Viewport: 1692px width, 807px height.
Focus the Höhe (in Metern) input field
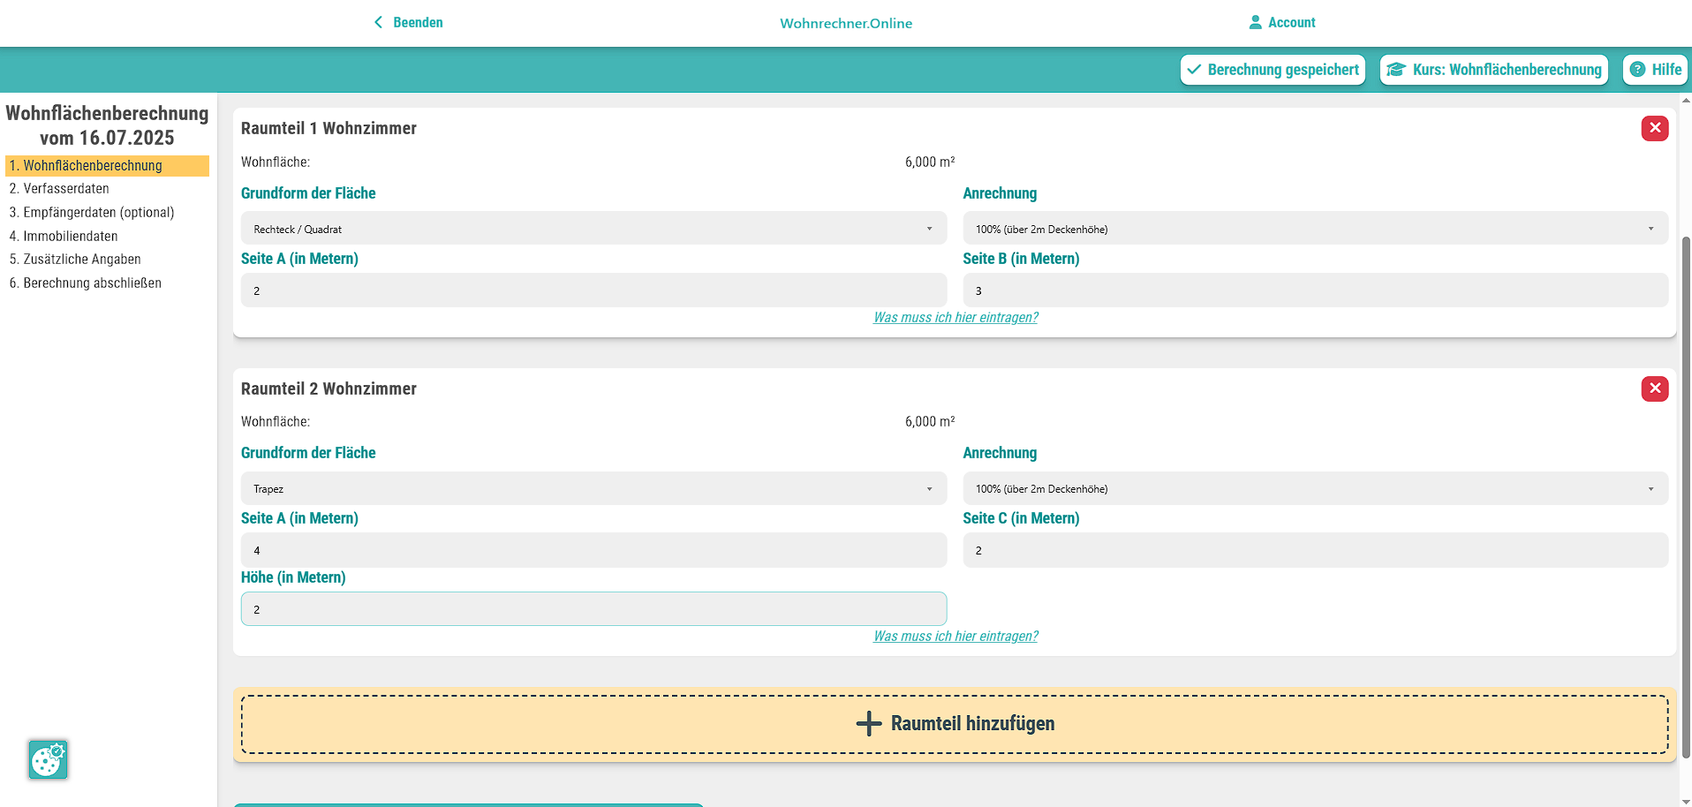coord(593,609)
